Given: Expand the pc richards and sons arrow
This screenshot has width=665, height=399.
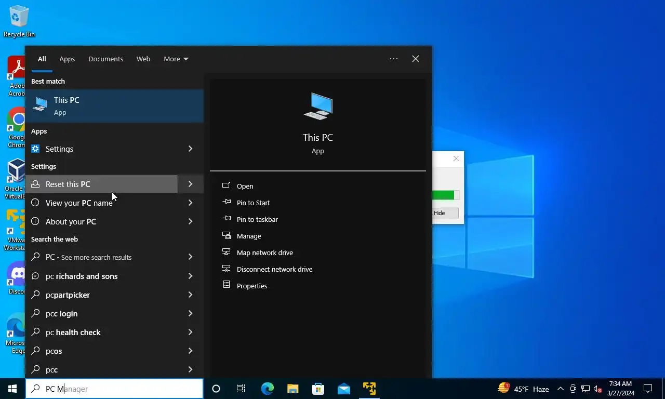Looking at the screenshot, I should [x=190, y=276].
